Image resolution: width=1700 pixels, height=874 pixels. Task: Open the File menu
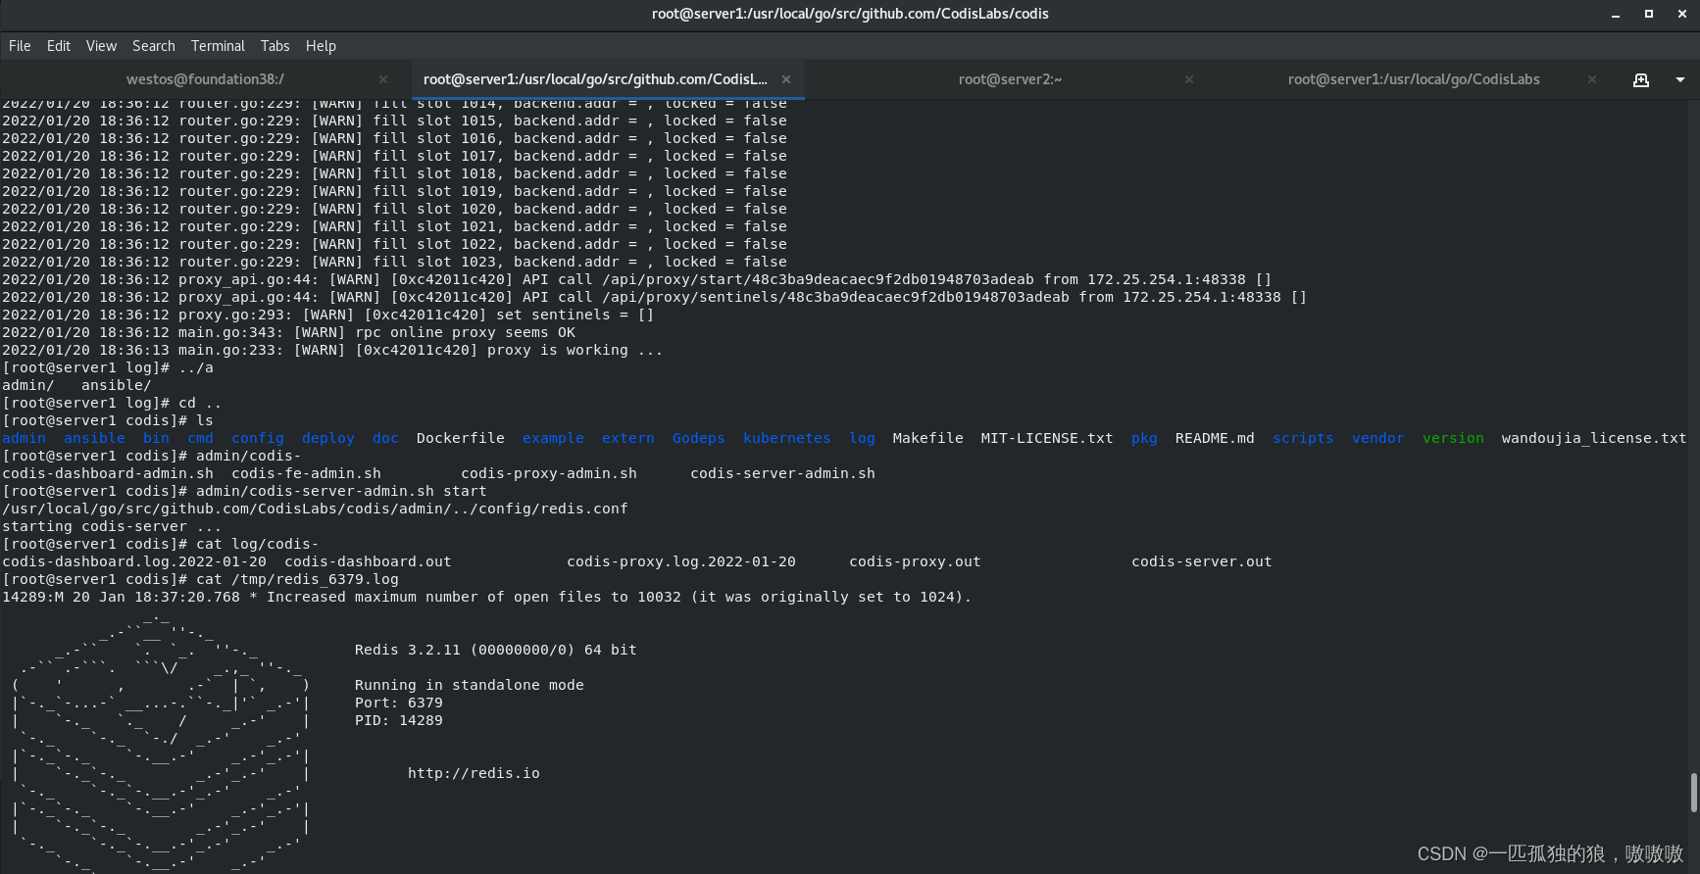tap(20, 46)
